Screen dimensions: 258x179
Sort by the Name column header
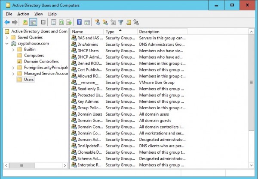tap(87, 31)
